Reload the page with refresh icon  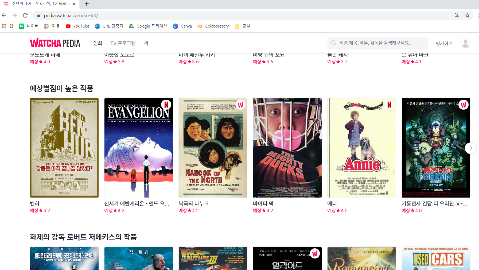[25, 16]
